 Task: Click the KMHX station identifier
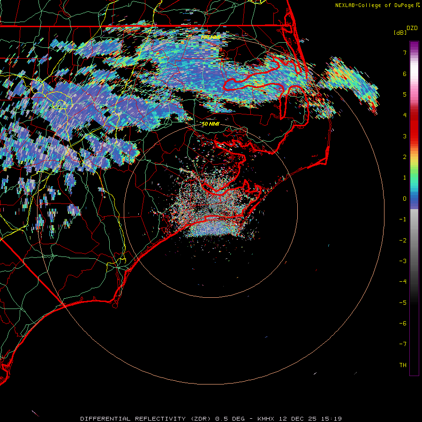266,419
